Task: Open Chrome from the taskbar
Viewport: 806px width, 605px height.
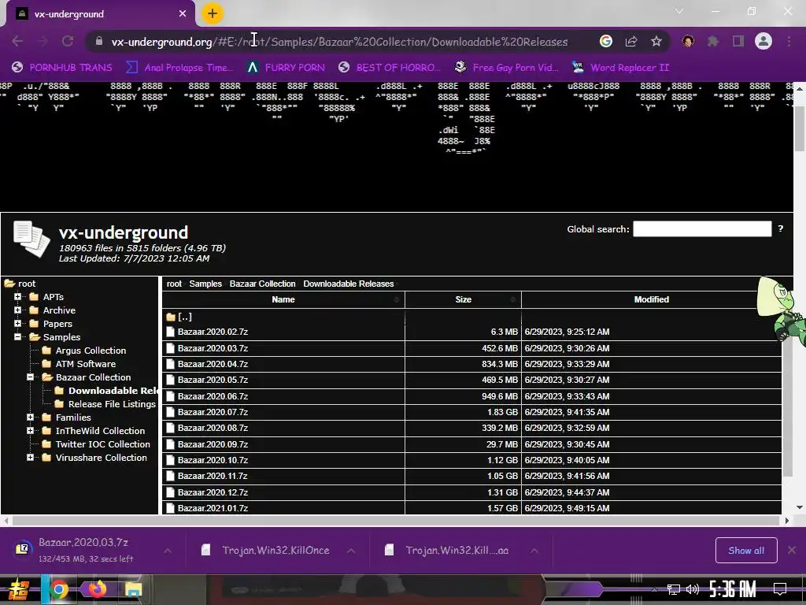Action: (59, 589)
